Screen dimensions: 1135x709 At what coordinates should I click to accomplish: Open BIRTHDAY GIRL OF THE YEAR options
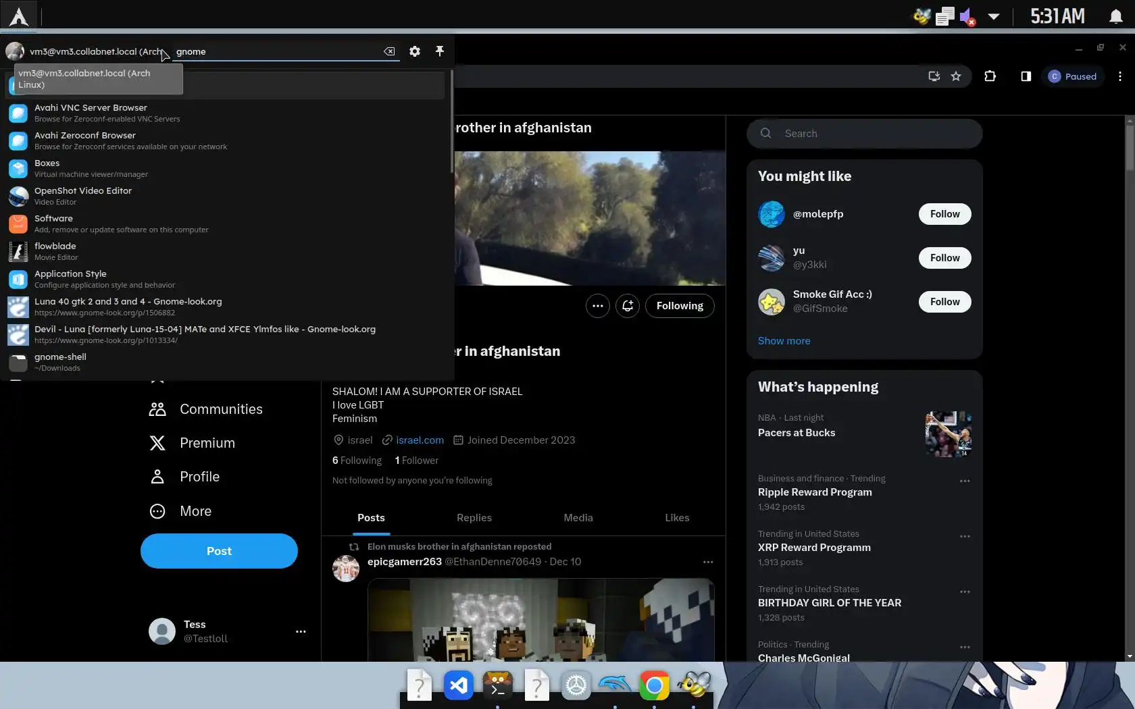tap(965, 592)
